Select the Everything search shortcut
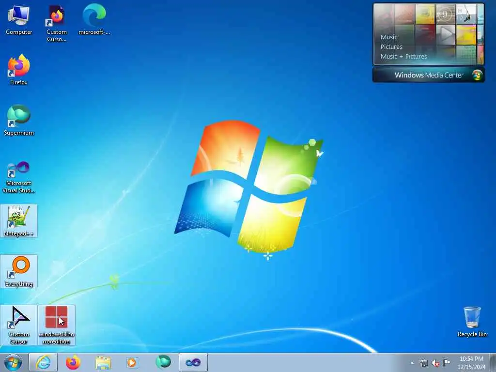The width and height of the screenshot is (496, 372). [19, 271]
